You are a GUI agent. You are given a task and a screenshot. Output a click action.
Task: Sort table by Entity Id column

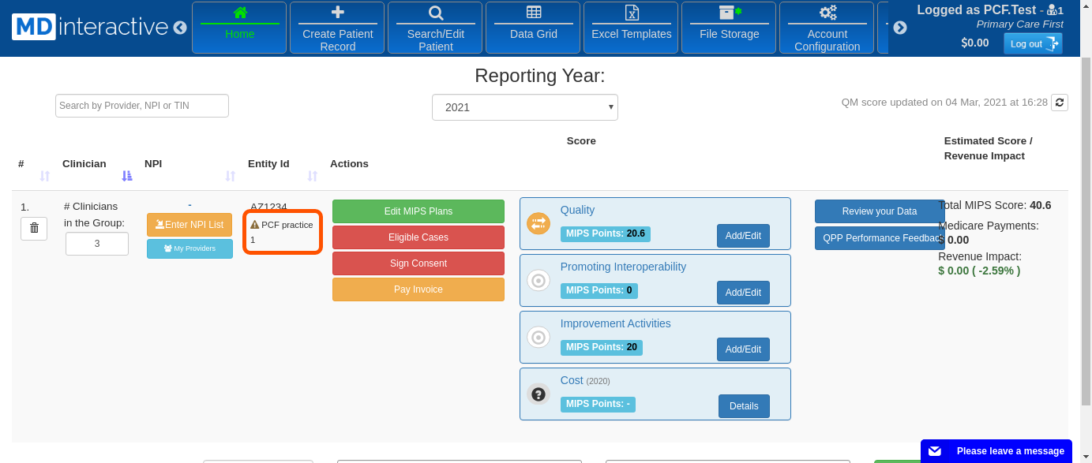[312, 176]
